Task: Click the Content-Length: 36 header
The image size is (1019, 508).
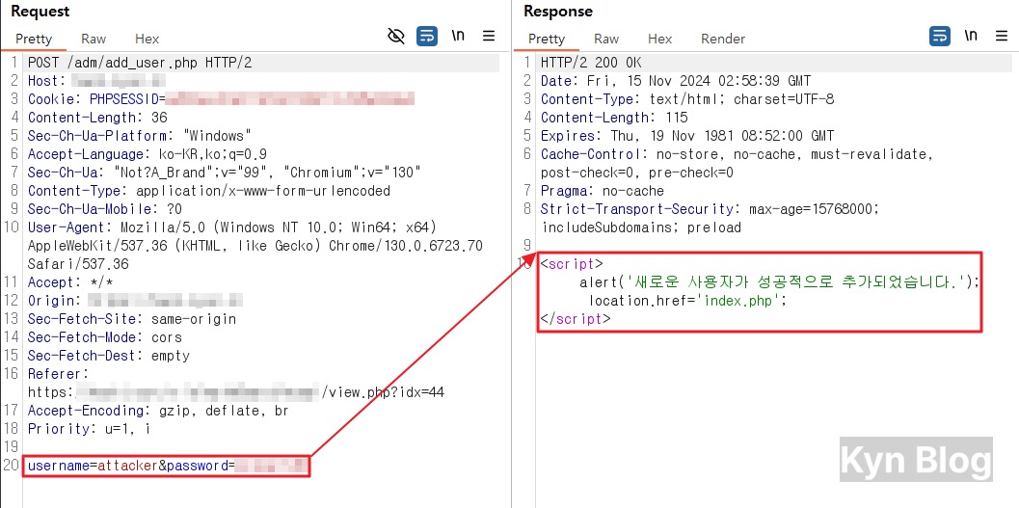Action: point(97,118)
